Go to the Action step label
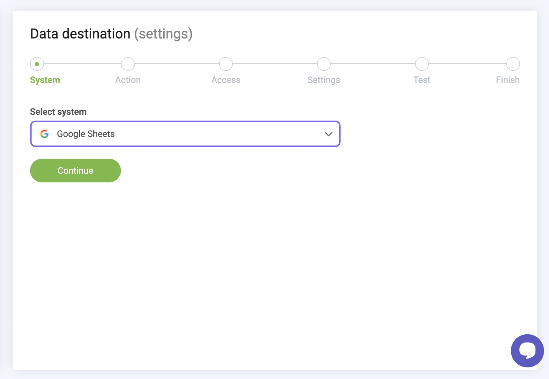 point(128,80)
